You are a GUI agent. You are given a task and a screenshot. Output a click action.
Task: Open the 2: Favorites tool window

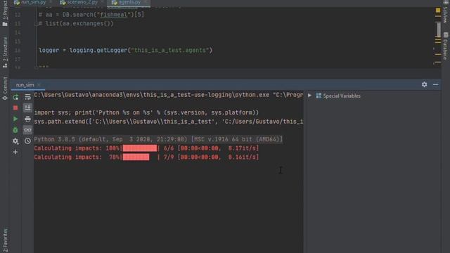(5, 240)
